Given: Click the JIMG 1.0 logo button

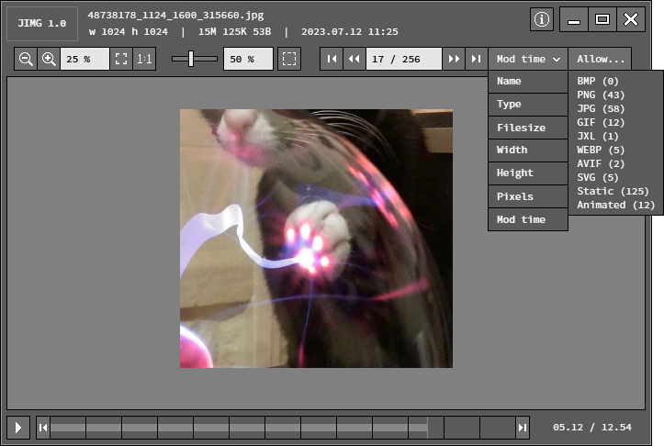Looking at the screenshot, I should [x=42, y=24].
